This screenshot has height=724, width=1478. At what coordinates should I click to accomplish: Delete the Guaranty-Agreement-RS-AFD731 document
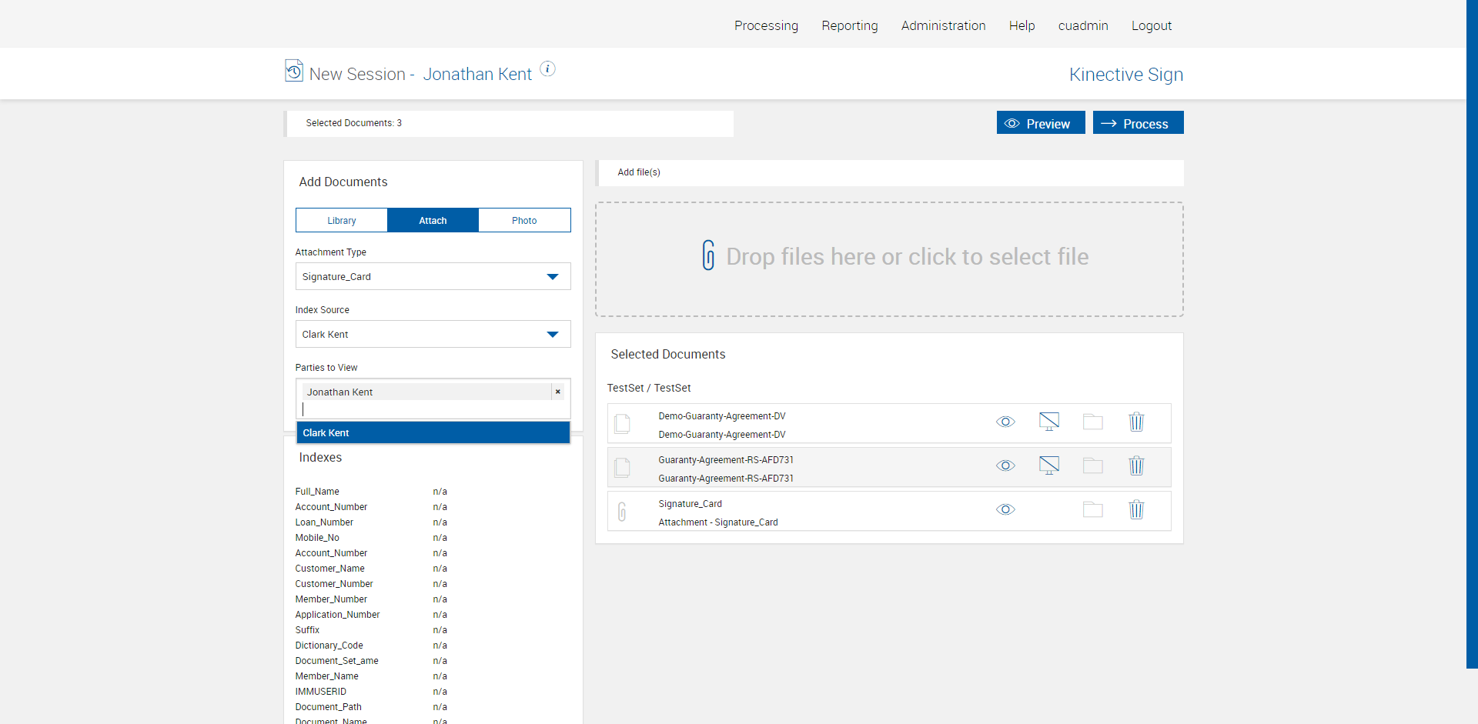click(x=1136, y=466)
